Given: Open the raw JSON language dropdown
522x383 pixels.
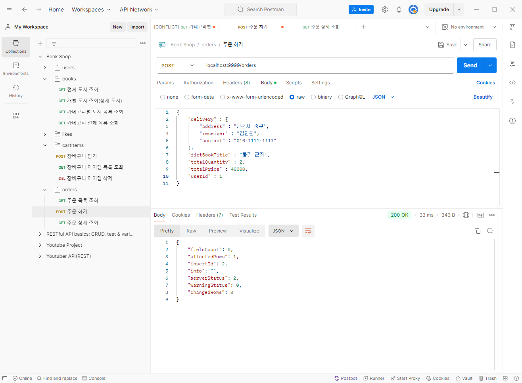Looking at the screenshot, I should [x=383, y=97].
